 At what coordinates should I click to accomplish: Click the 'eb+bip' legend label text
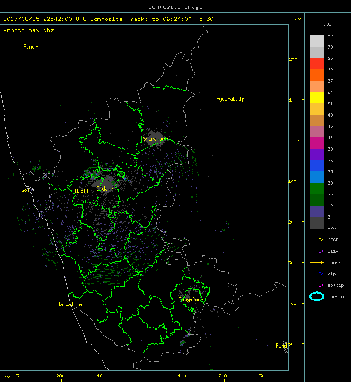pyautogui.click(x=336, y=285)
